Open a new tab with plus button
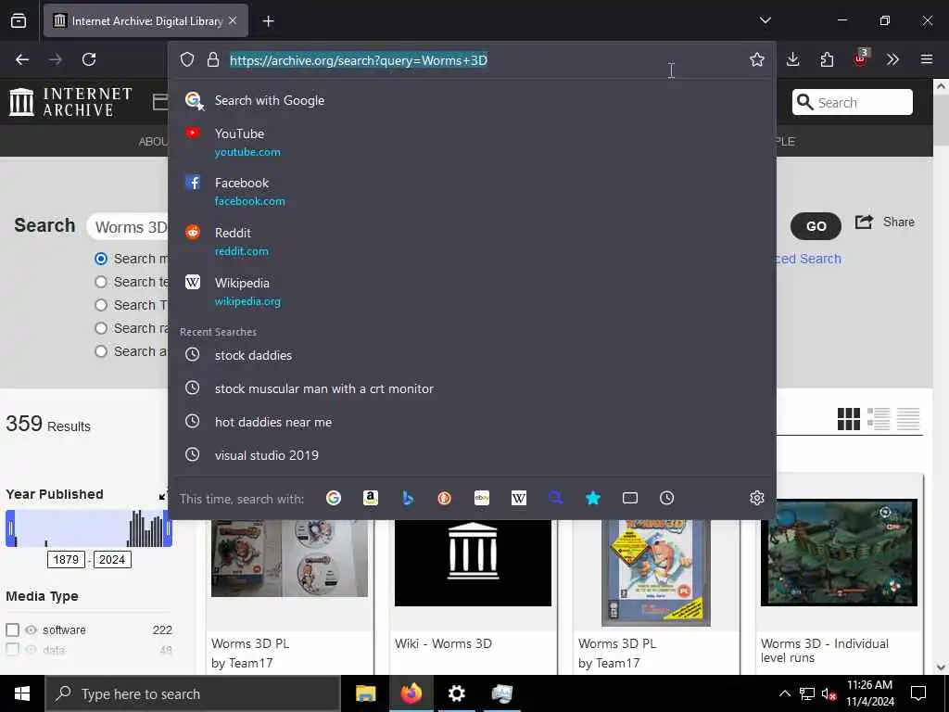Viewport: 949px width, 712px height. pyautogui.click(x=268, y=21)
